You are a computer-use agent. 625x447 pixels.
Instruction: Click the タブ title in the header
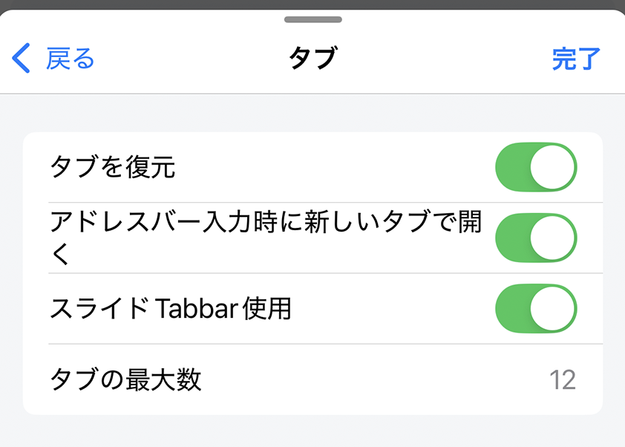click(312, 58)
